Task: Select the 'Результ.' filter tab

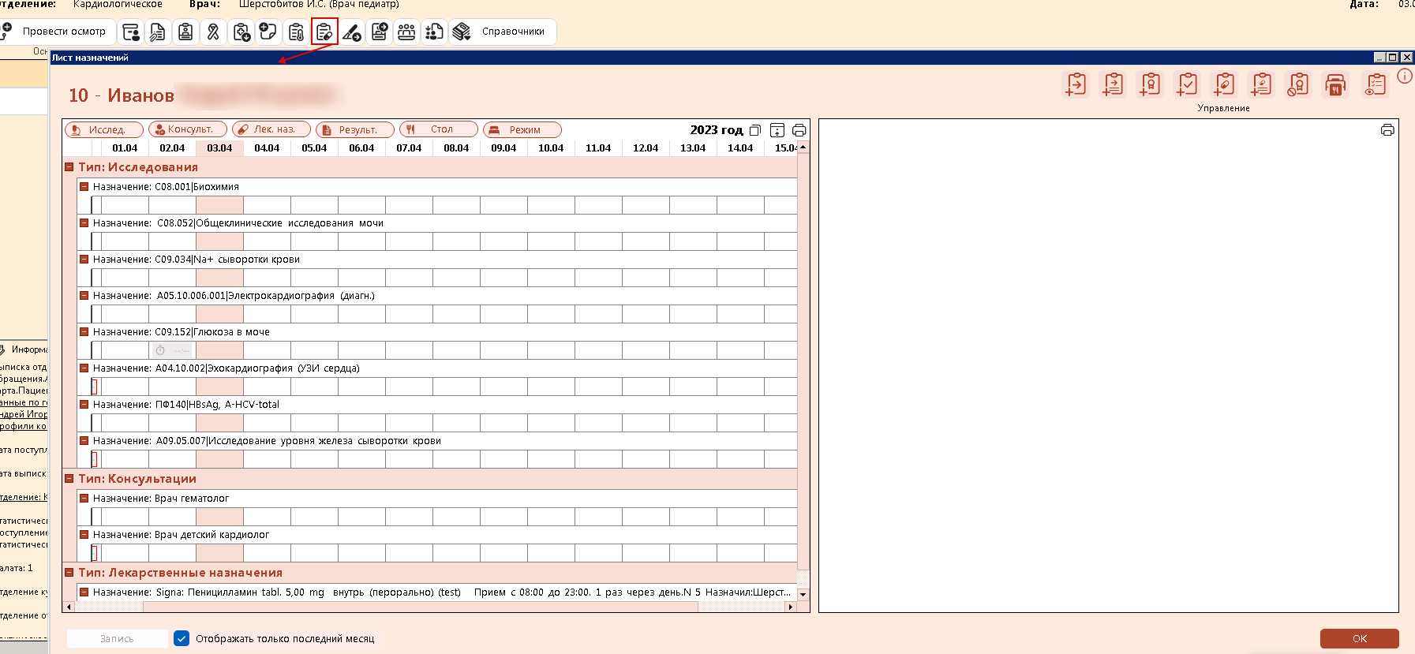Action: pos(355,129)
